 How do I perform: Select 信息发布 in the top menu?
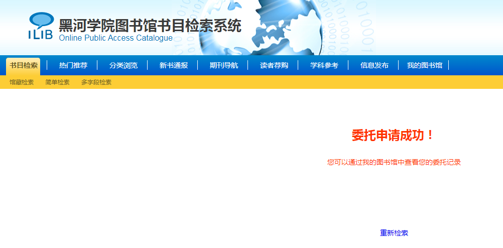374,66
